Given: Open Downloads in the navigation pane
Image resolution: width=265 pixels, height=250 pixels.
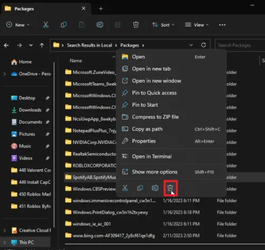Looking at the screenshot, I should (x=26, y=110).
